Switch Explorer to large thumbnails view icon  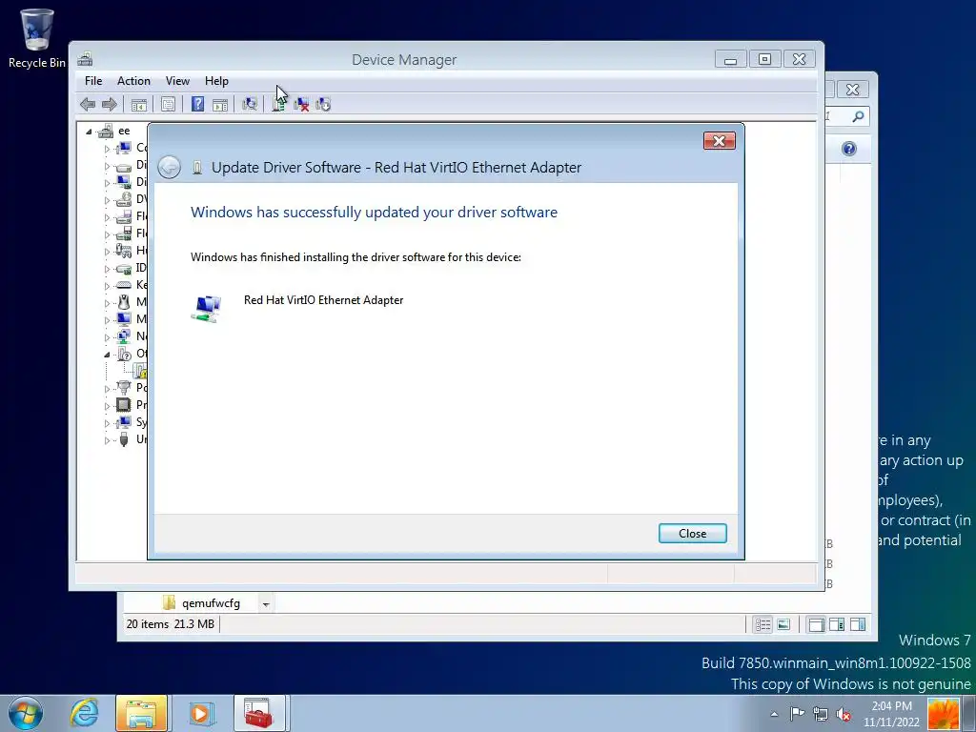tap(783, 624)
